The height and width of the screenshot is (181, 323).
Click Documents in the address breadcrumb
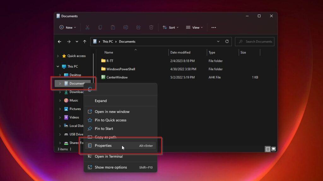tap(127, 41)
